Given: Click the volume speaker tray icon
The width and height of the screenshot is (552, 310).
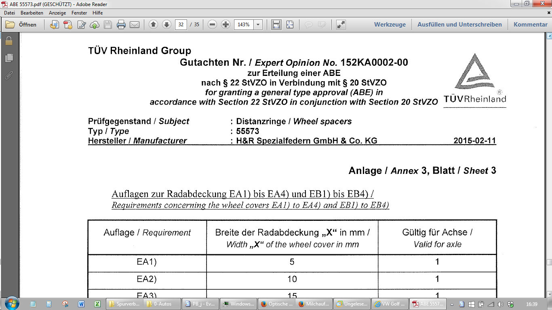Looking at the screenshot, I should coord(501,304).
